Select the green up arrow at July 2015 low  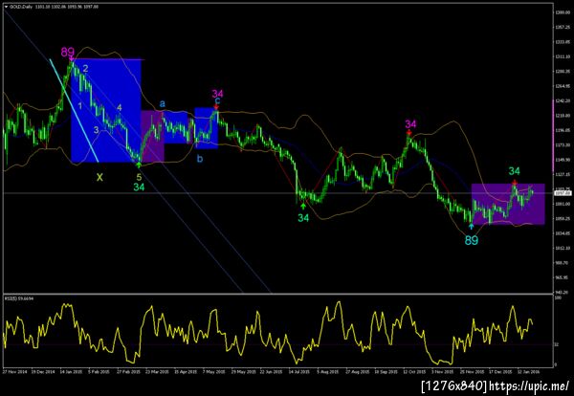coord(303,206)
